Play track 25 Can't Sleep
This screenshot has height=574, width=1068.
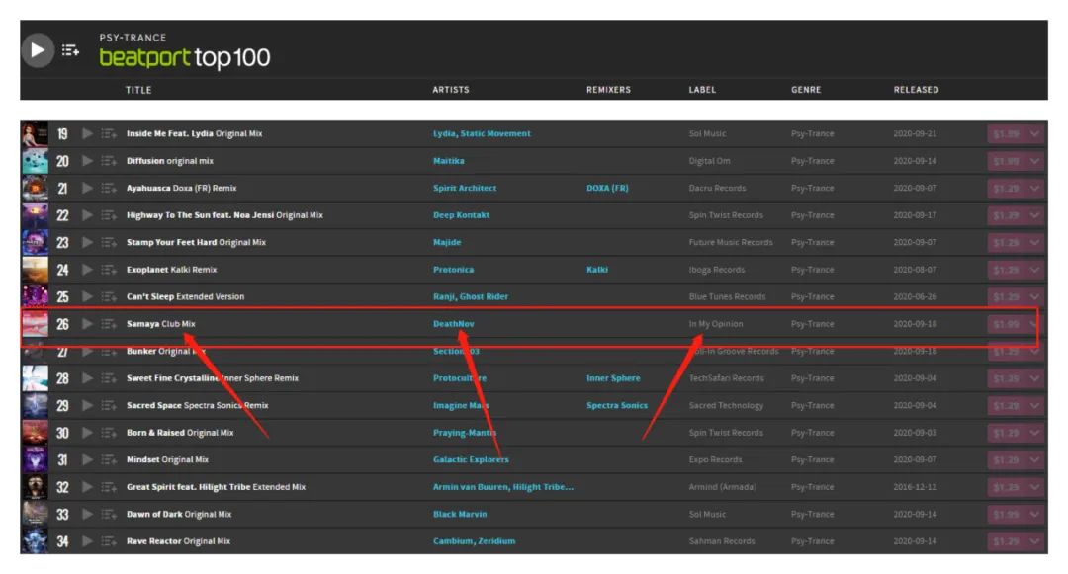pyautogui.click(x=87, y=297)
